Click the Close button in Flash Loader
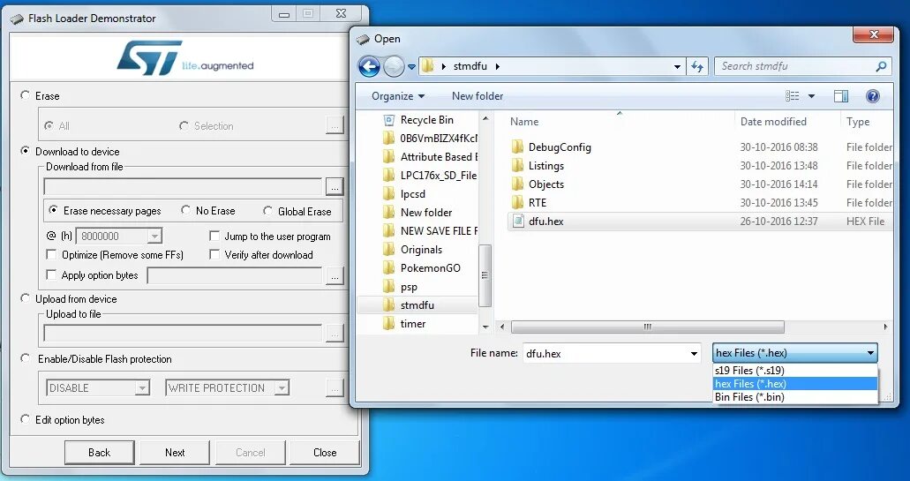 (325, 453)
